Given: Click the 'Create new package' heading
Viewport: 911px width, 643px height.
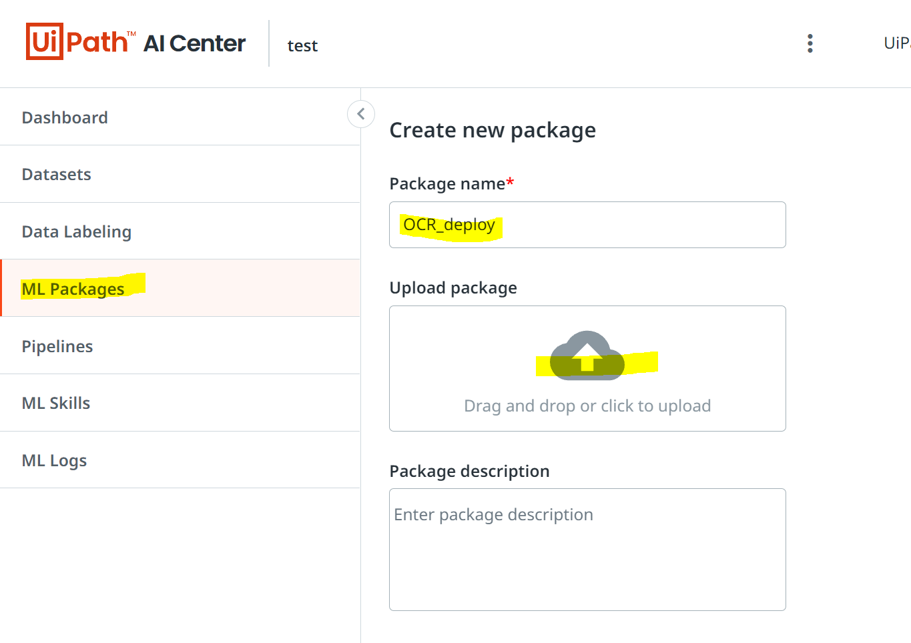Looking at the screenshot, I should 493,130.
